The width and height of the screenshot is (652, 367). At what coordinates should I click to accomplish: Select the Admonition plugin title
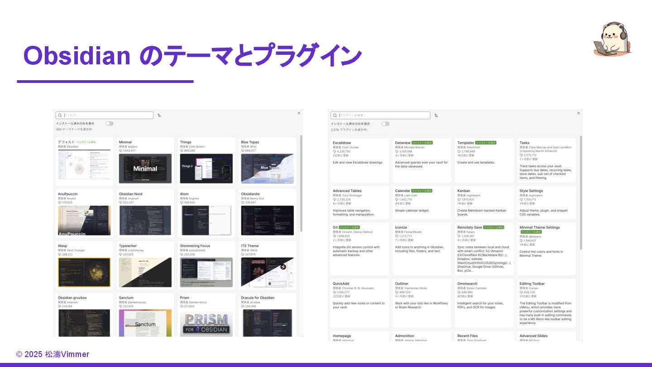point(404,336)
